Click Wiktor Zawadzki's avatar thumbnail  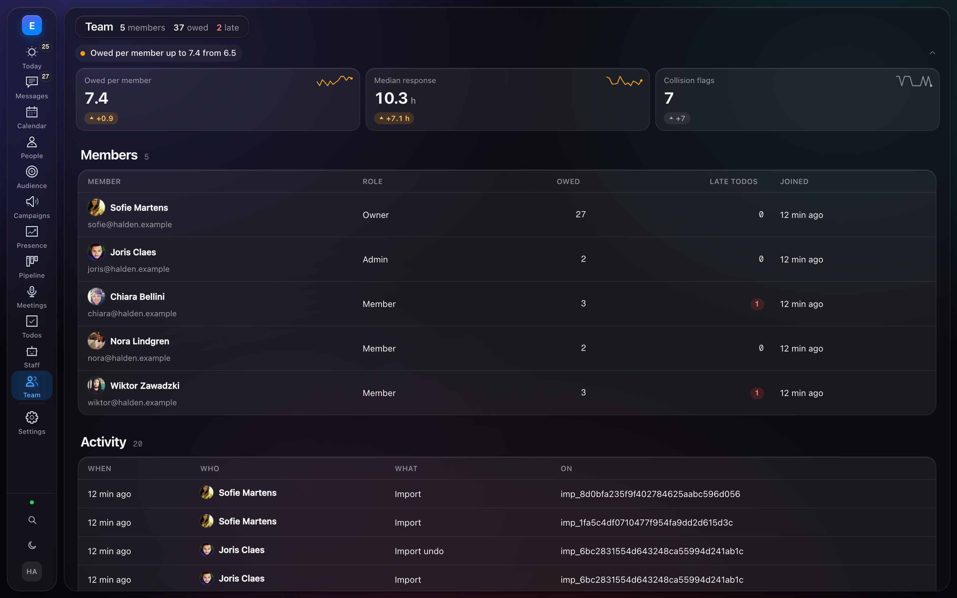[96, 386]
